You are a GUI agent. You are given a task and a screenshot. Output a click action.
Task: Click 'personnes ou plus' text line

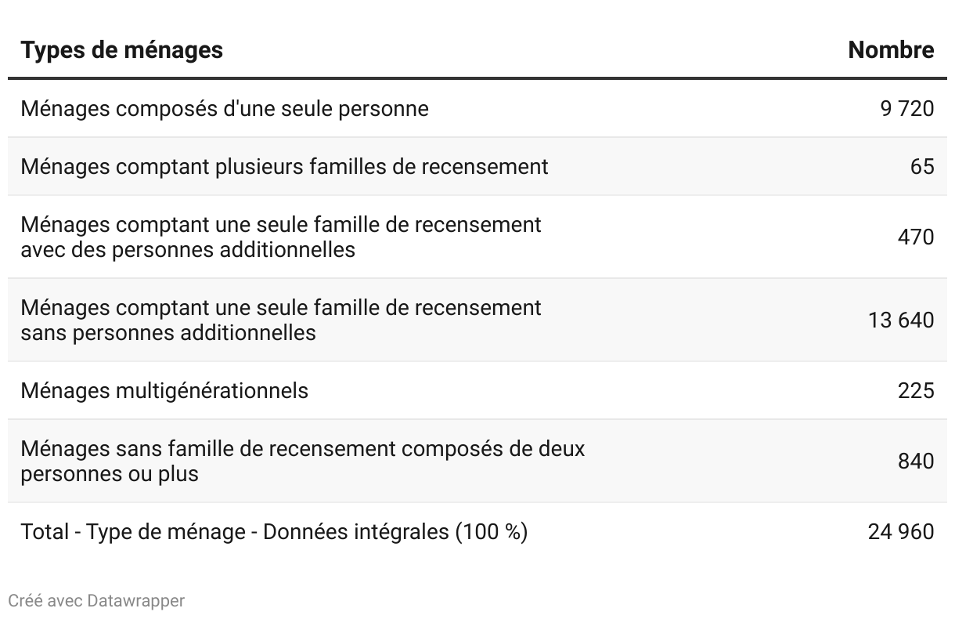click(110, 473)
